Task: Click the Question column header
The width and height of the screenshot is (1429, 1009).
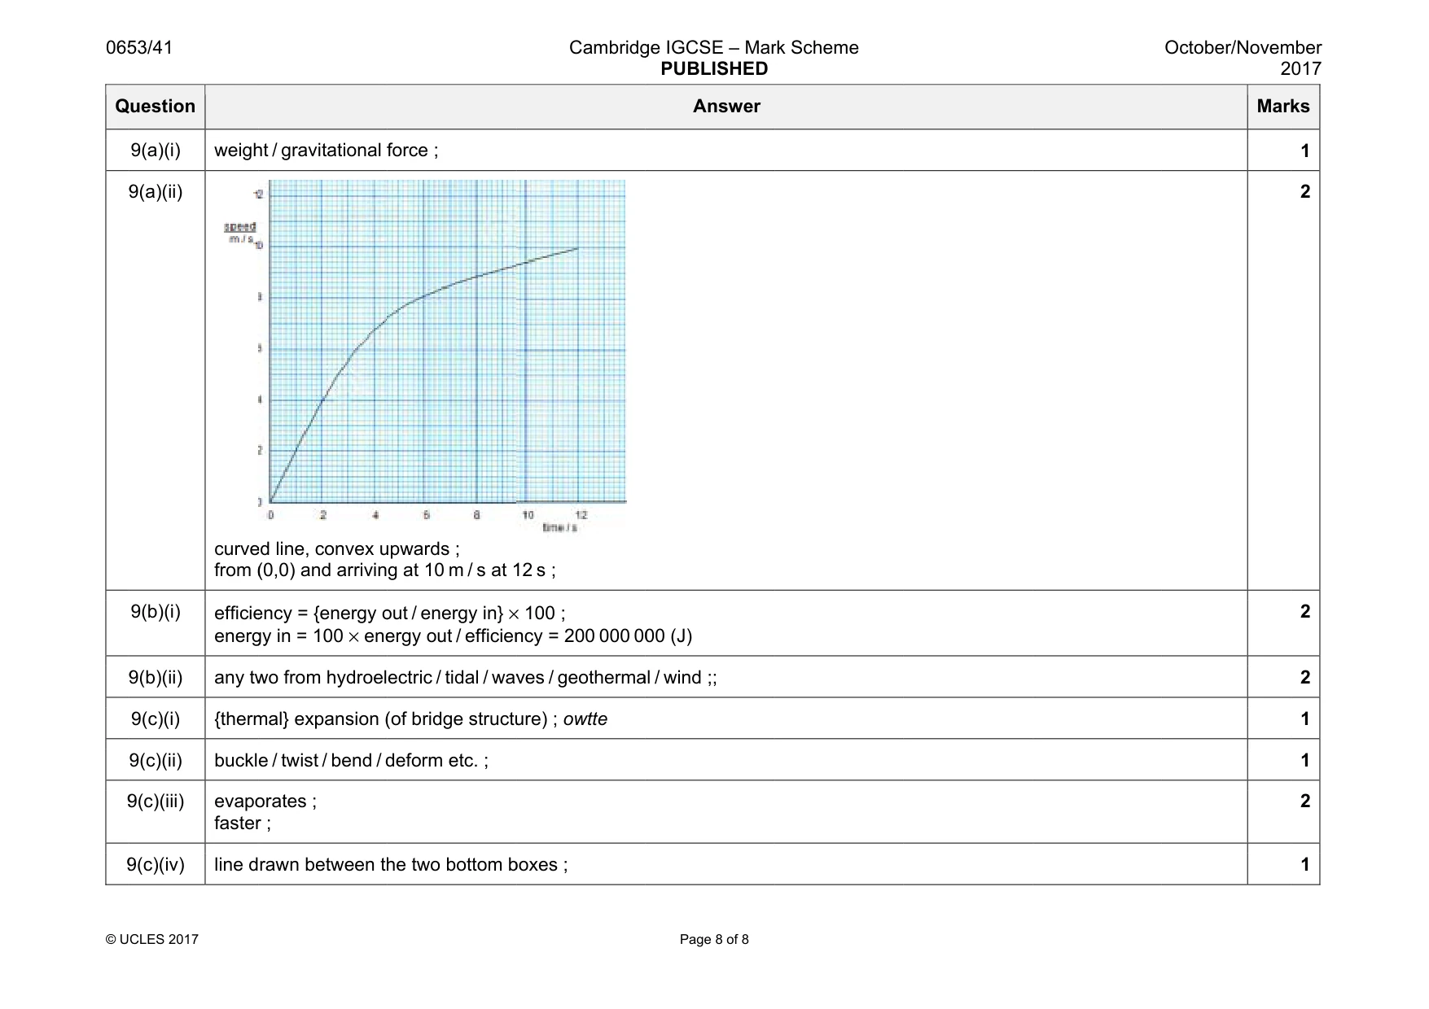Action: pyautogui.click(x=155, y=107)
